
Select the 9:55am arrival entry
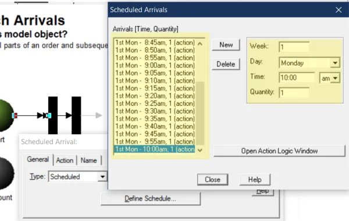155,141
